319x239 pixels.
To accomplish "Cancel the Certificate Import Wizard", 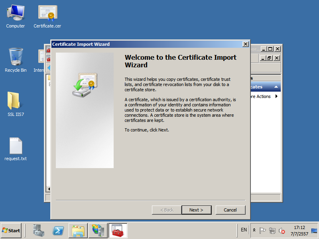I will [x=230, y=210].
